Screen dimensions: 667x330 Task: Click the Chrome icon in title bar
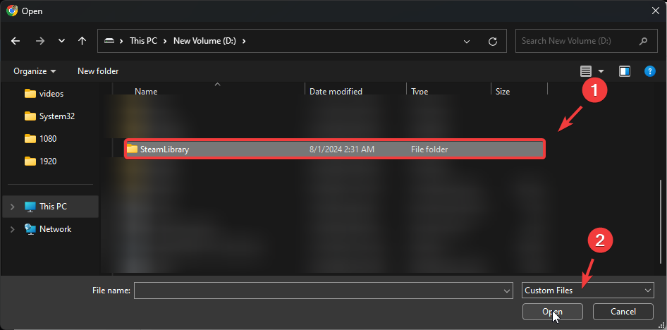click(x=12, y=11)
